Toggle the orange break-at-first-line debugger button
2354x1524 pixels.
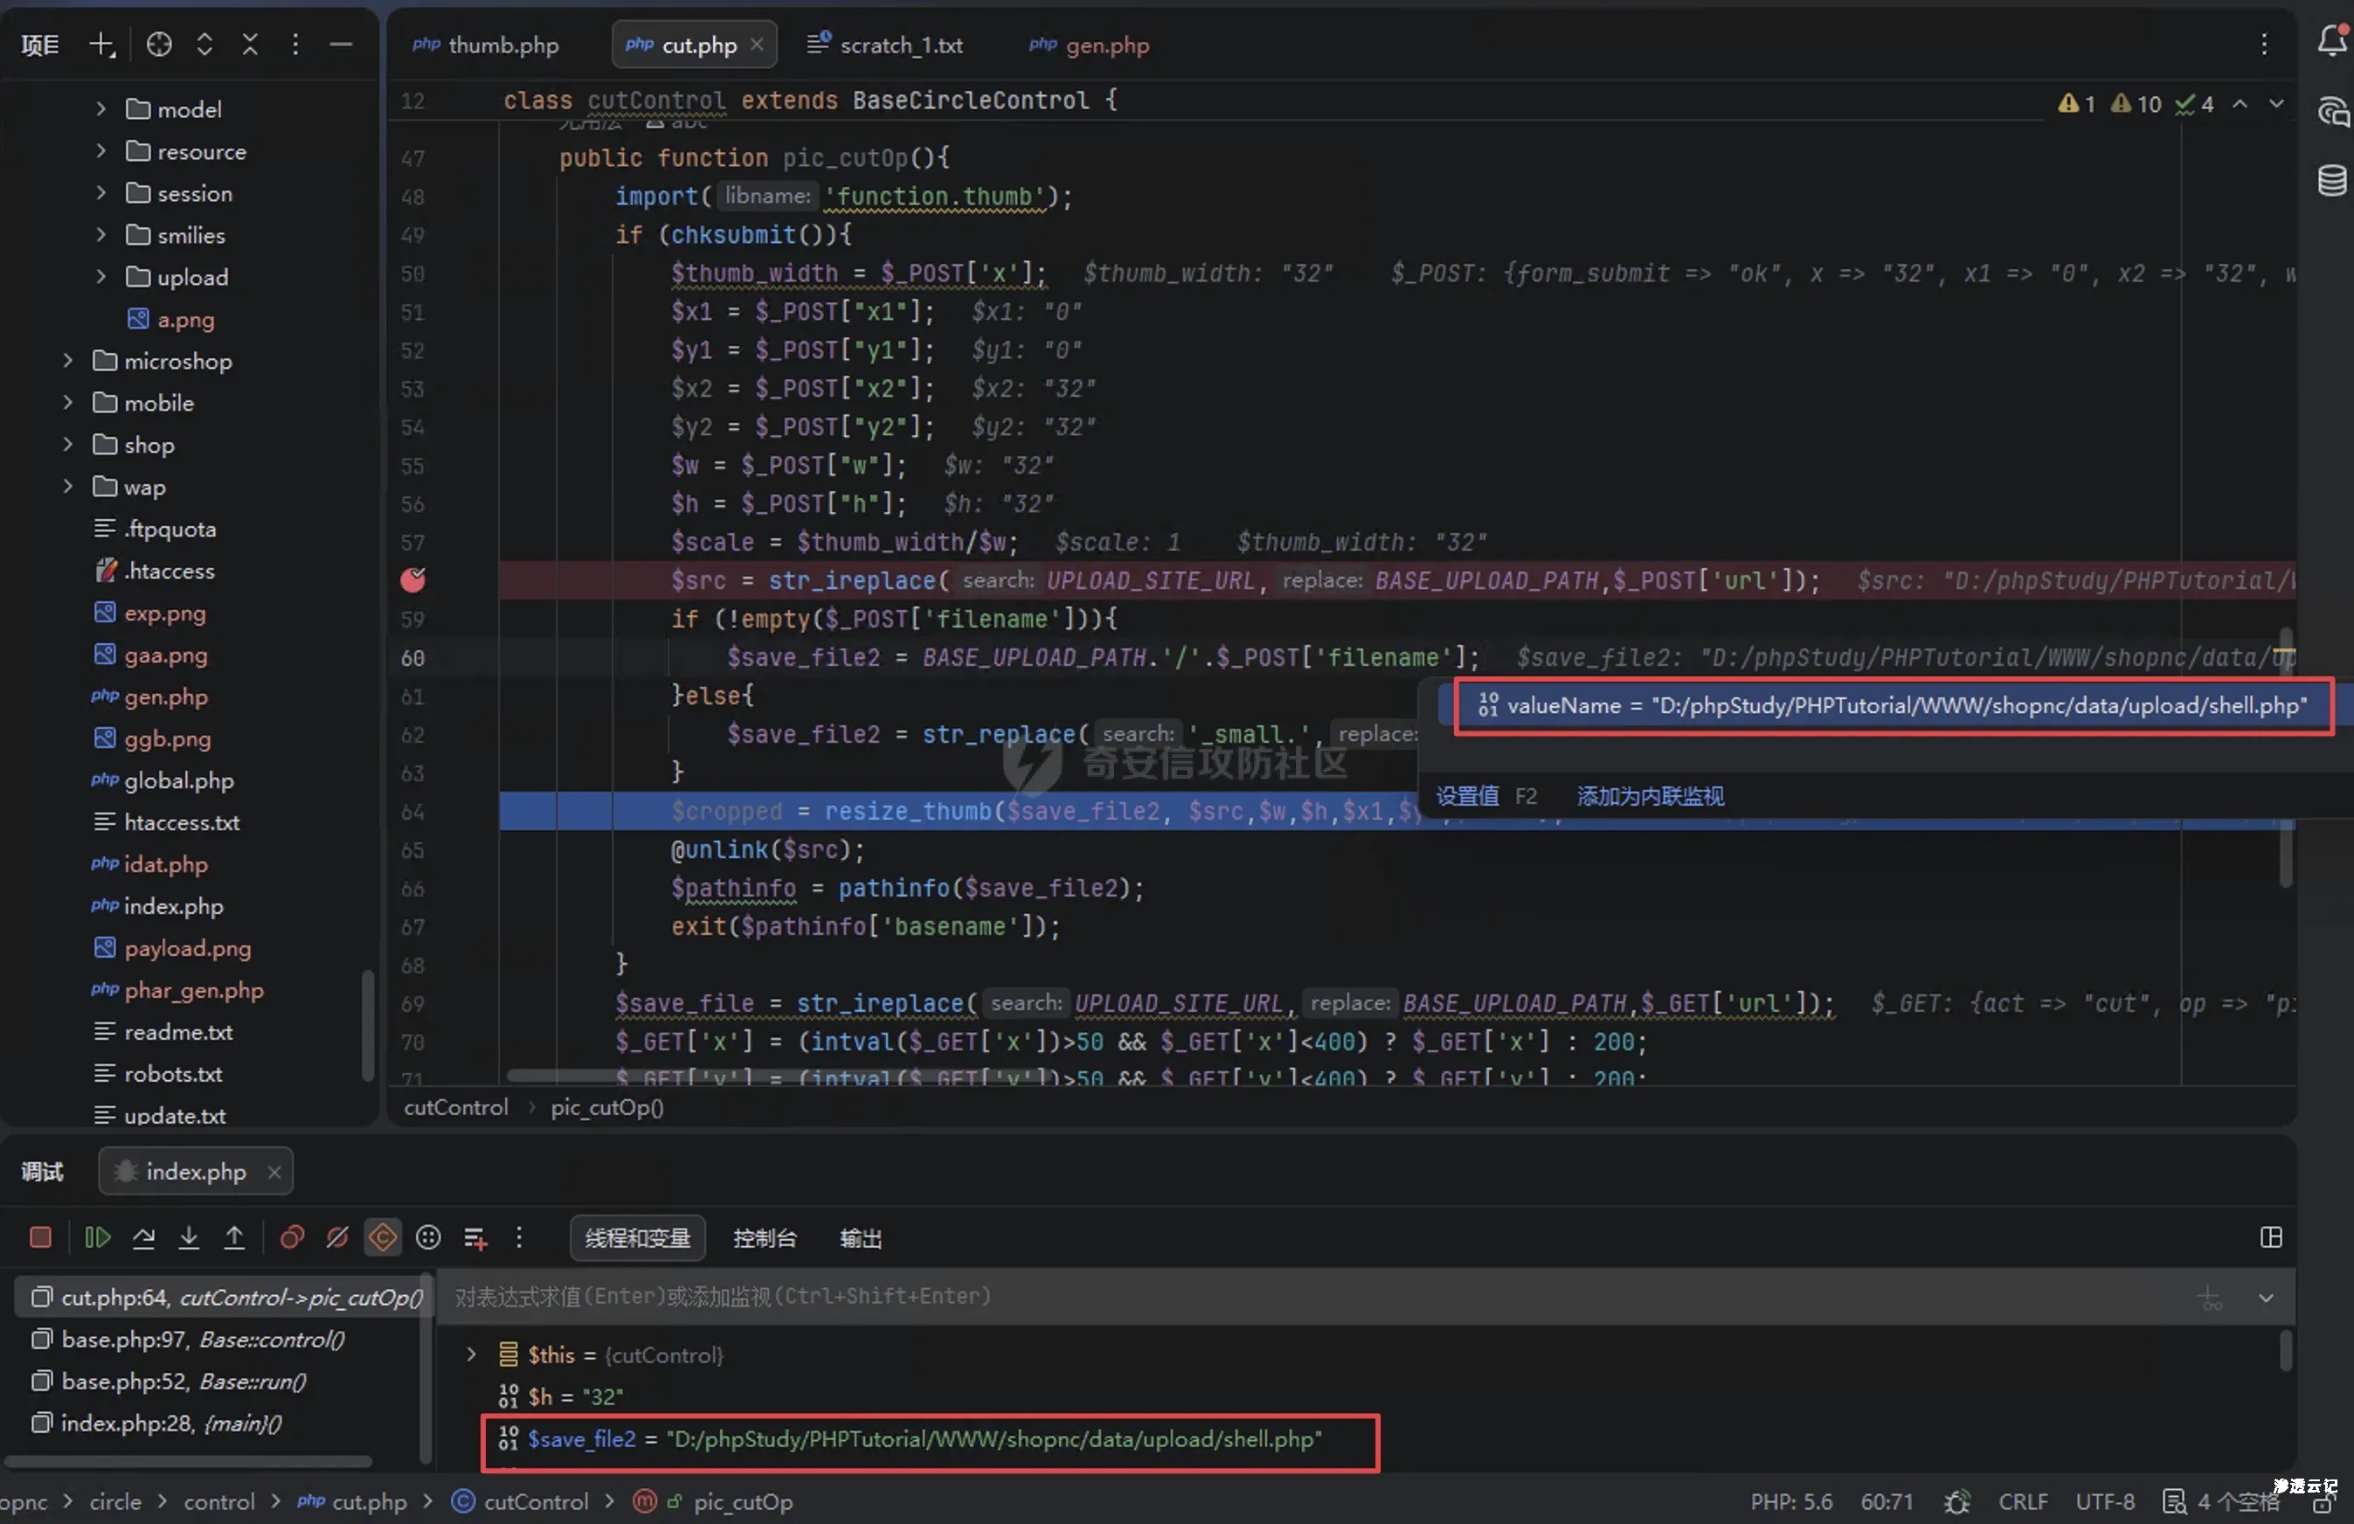pyautogui.click(x=383, y=1237)
